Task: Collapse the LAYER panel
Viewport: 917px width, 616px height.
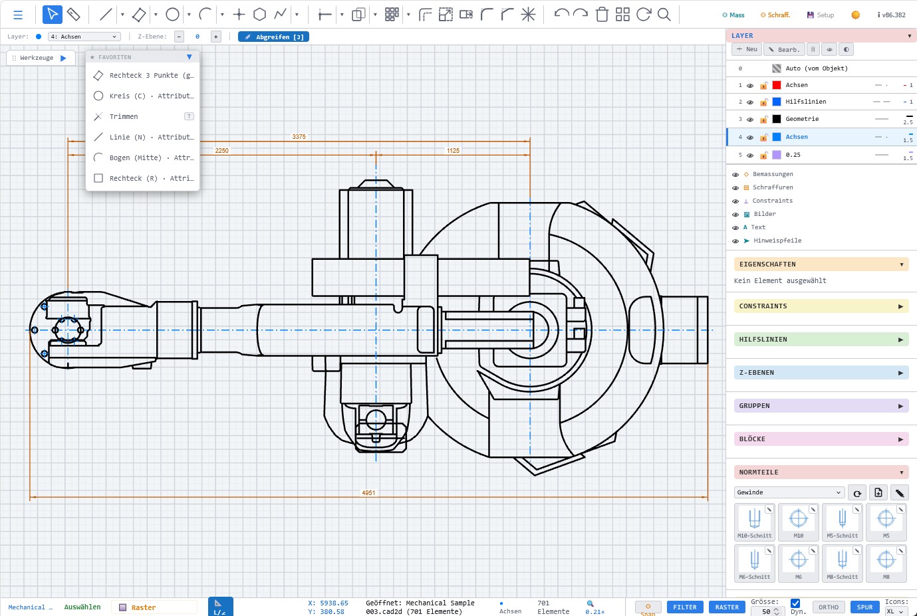Action: pos(910,36)
